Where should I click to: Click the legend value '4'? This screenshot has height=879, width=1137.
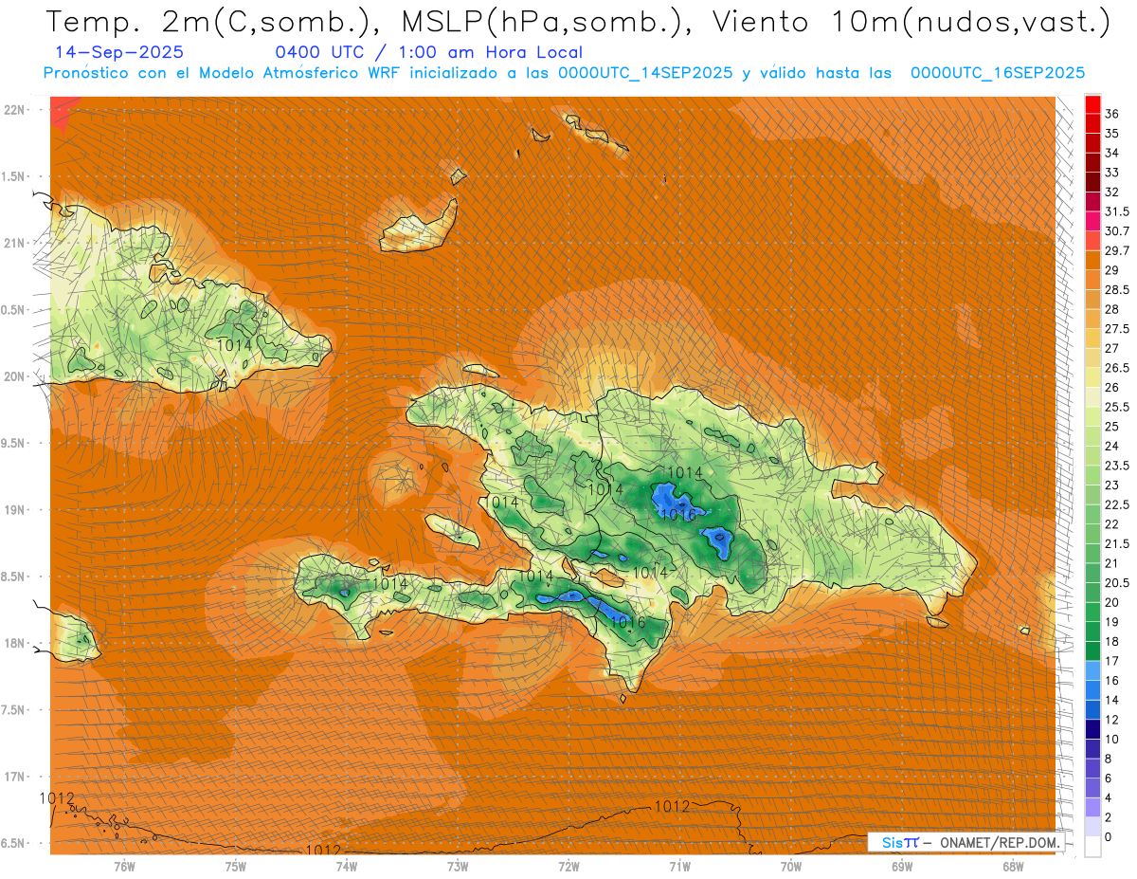1109,797
